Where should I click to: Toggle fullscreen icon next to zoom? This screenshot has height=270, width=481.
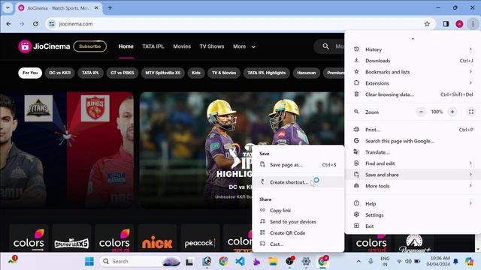471,112
